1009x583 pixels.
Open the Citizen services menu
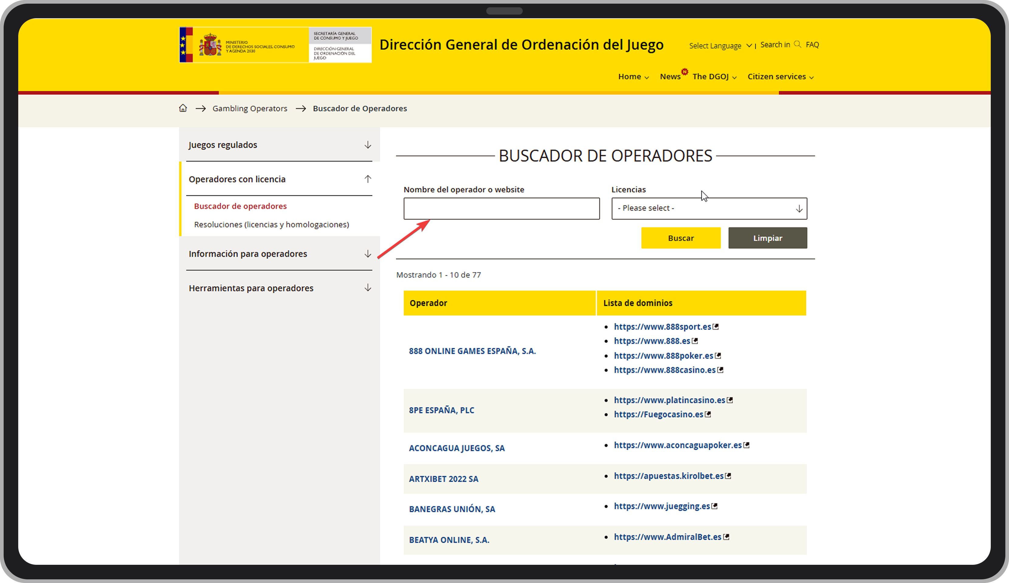point(781,77)
